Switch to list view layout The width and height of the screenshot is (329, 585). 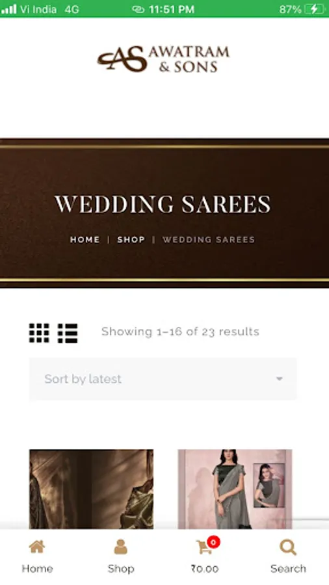click(x=68, y=333)
